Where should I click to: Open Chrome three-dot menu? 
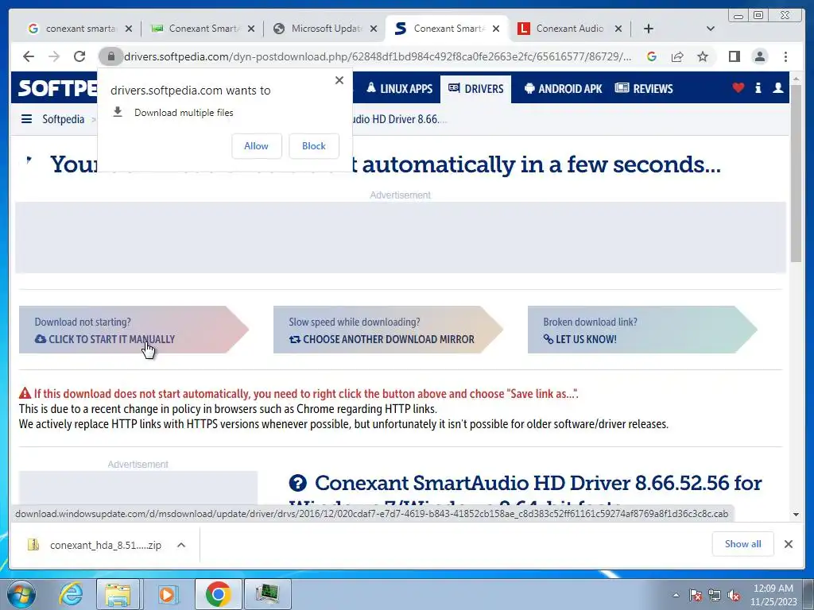[x=785, y=56]
